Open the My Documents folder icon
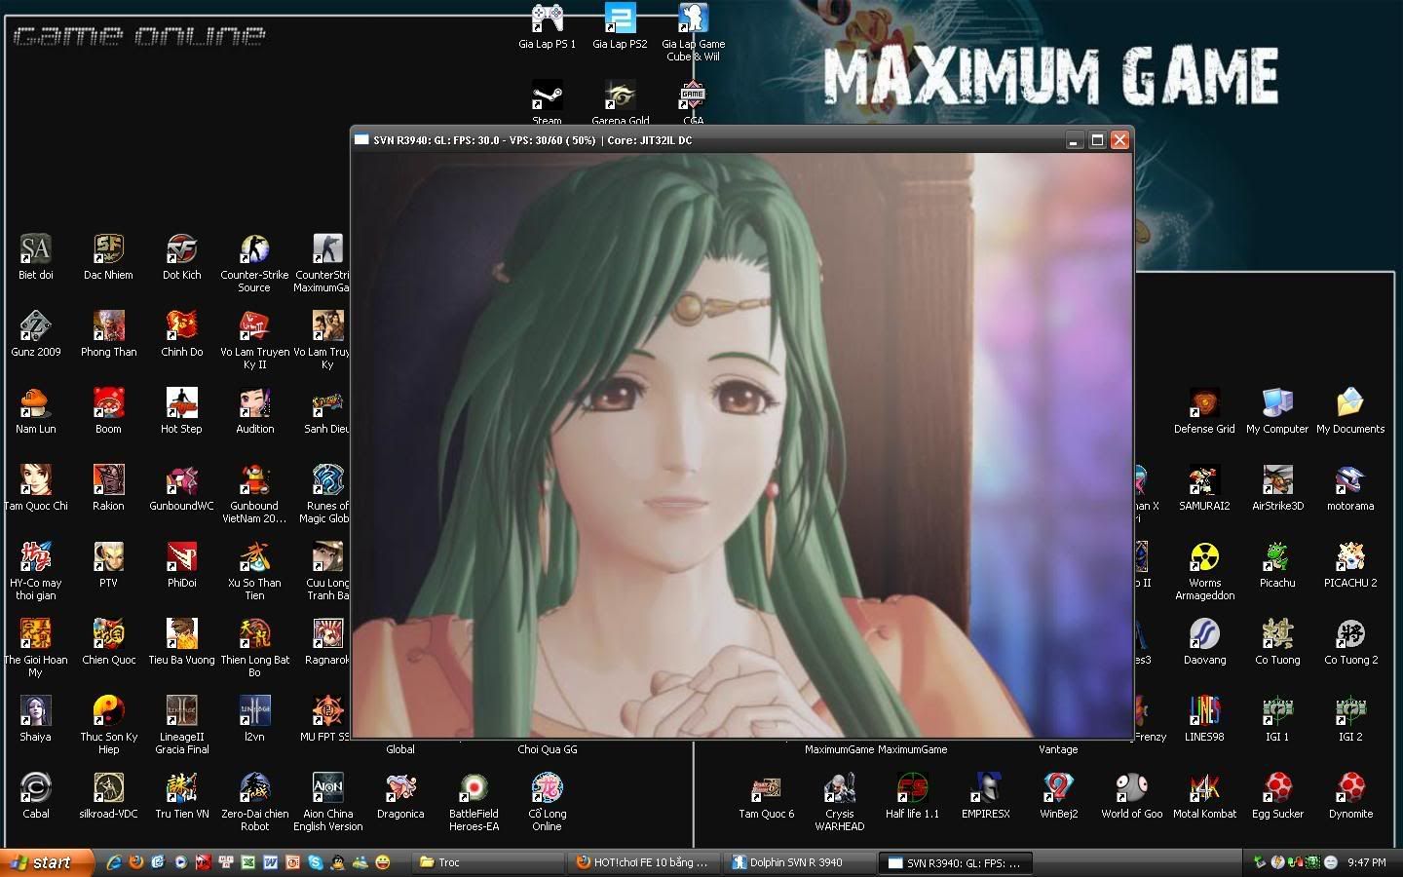This screenshot has width=1403, height=877. point(1350,403)
